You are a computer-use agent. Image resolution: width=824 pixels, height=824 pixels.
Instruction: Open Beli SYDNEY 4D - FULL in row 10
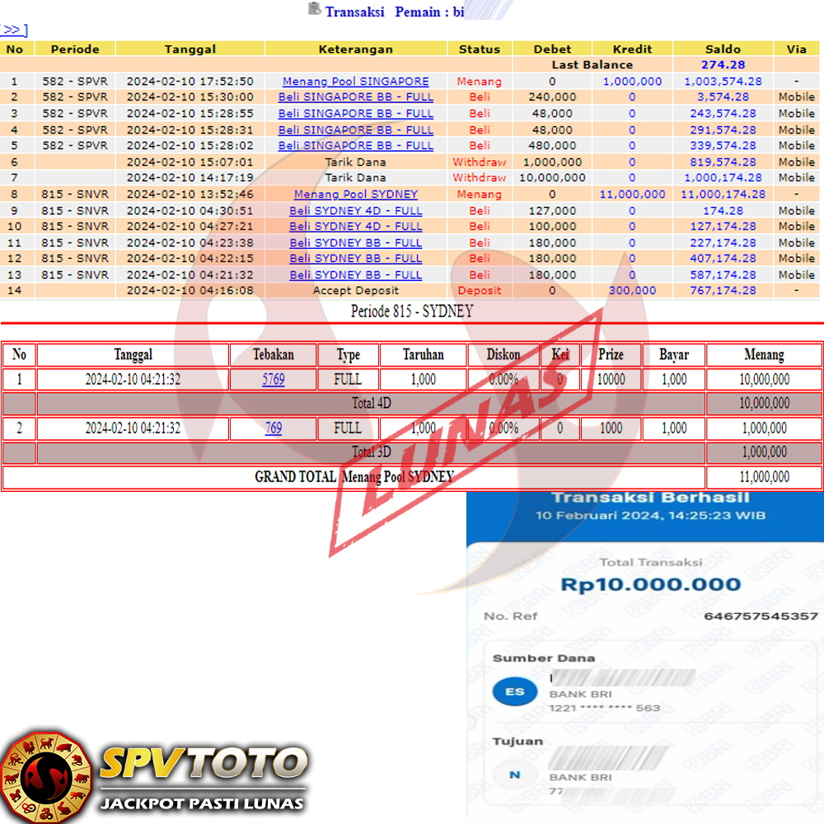tap(355, 227)
